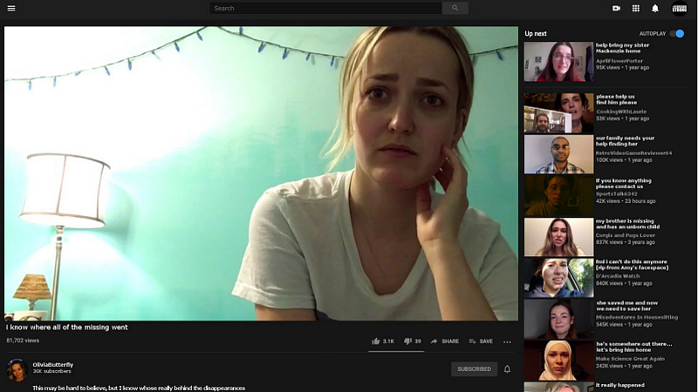The image size is (698, 392).
Task: Click the Subscribed button
Action: [x=474, y=368]
